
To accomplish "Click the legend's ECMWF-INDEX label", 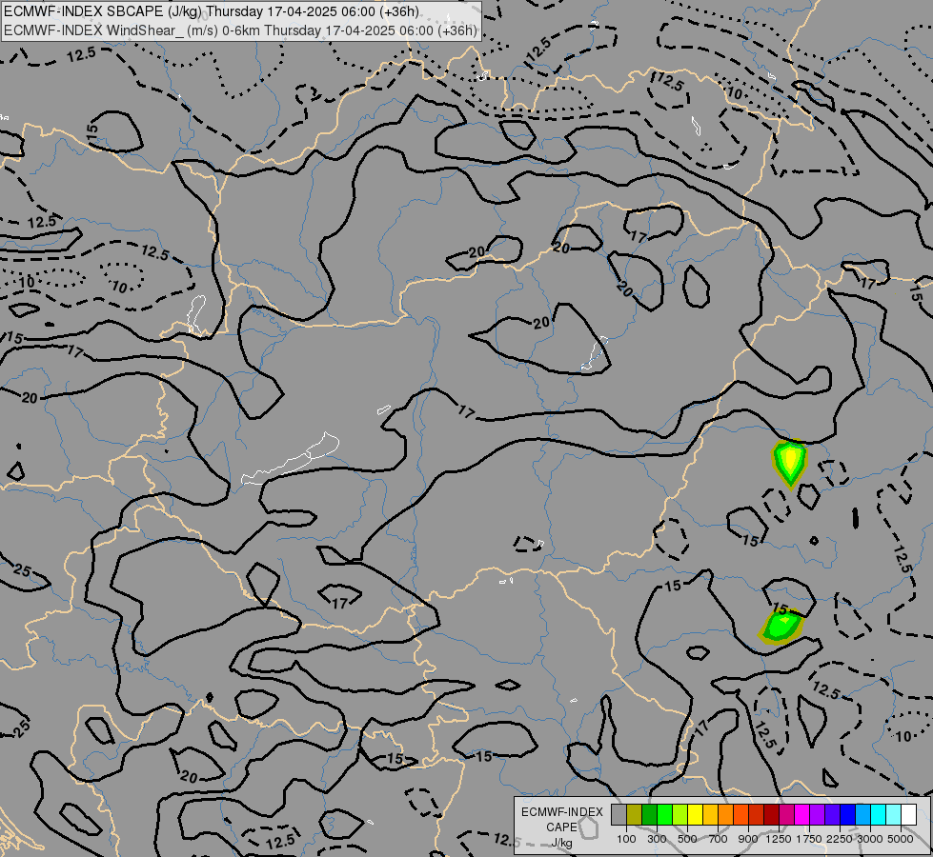I will click(561, 812).
